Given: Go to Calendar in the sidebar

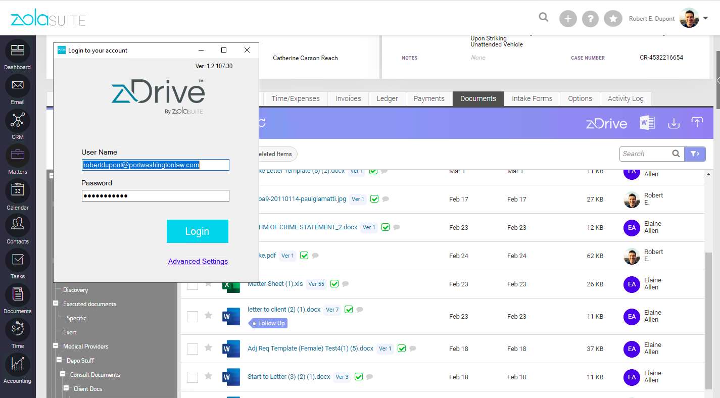Looking at the screenshot, I should (18, 191).
